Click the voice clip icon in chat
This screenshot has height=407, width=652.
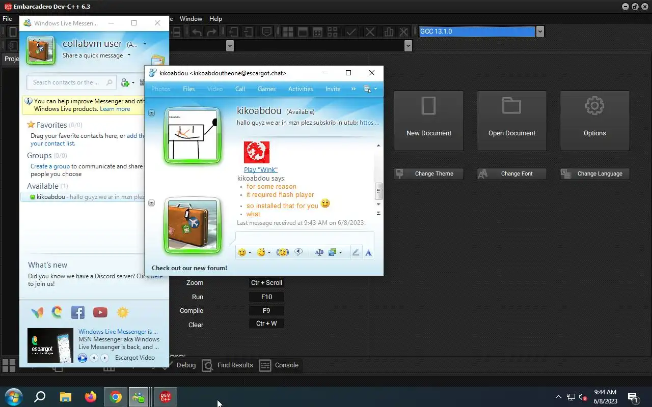pos(299,252)
